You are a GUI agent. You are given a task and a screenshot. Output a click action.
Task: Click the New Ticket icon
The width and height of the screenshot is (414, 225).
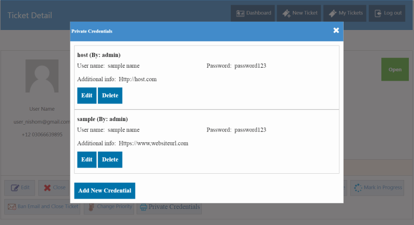click(286, 13)
